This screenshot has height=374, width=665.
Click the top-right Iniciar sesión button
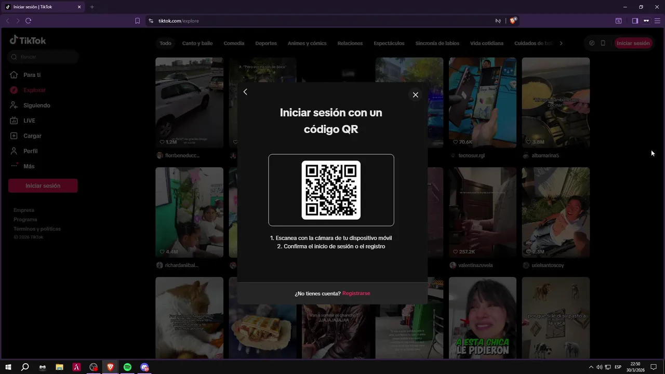point(633,43)
